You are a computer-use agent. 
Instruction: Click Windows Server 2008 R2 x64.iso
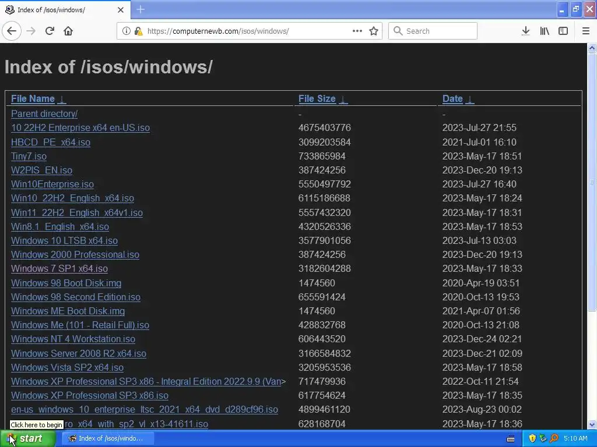click(x=79, y=353)
